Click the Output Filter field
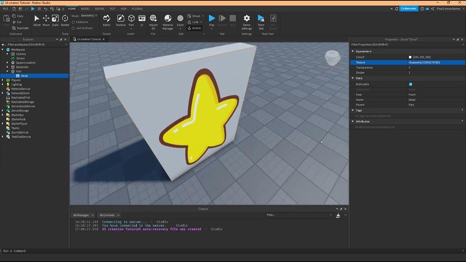Viewport: 466px width, 262px height. pos(299,215)
